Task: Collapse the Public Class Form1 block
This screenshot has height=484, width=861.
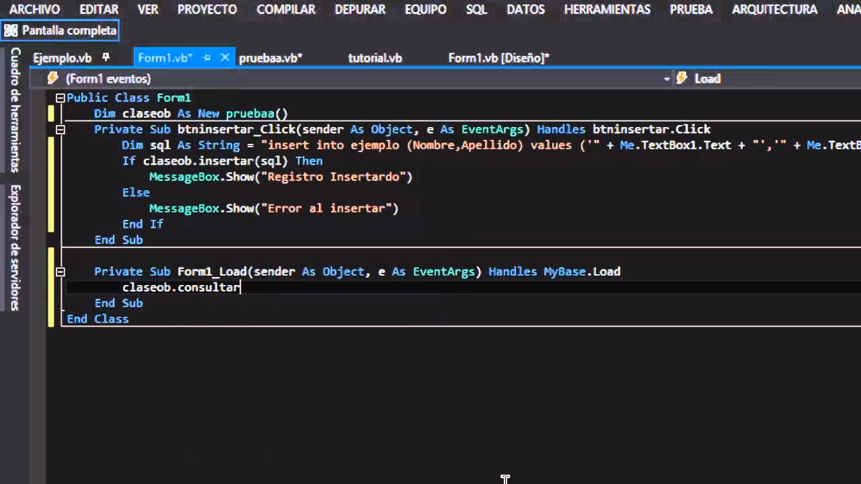Action: (x=60, y=97)
